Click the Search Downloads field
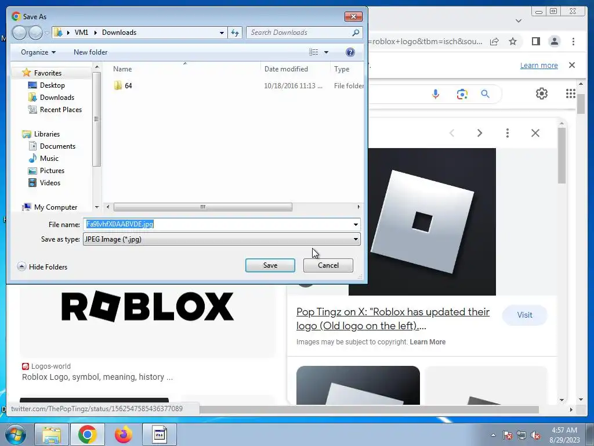 point(299,33)
